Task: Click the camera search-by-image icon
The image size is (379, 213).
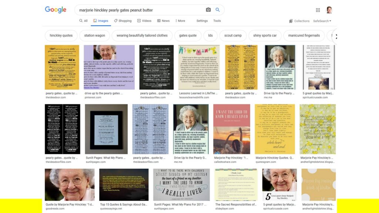Action: tap(208, 10)
